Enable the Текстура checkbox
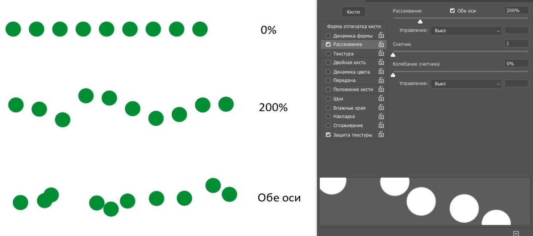Viewport: 533px width, 236px height. tap(328, 54)
